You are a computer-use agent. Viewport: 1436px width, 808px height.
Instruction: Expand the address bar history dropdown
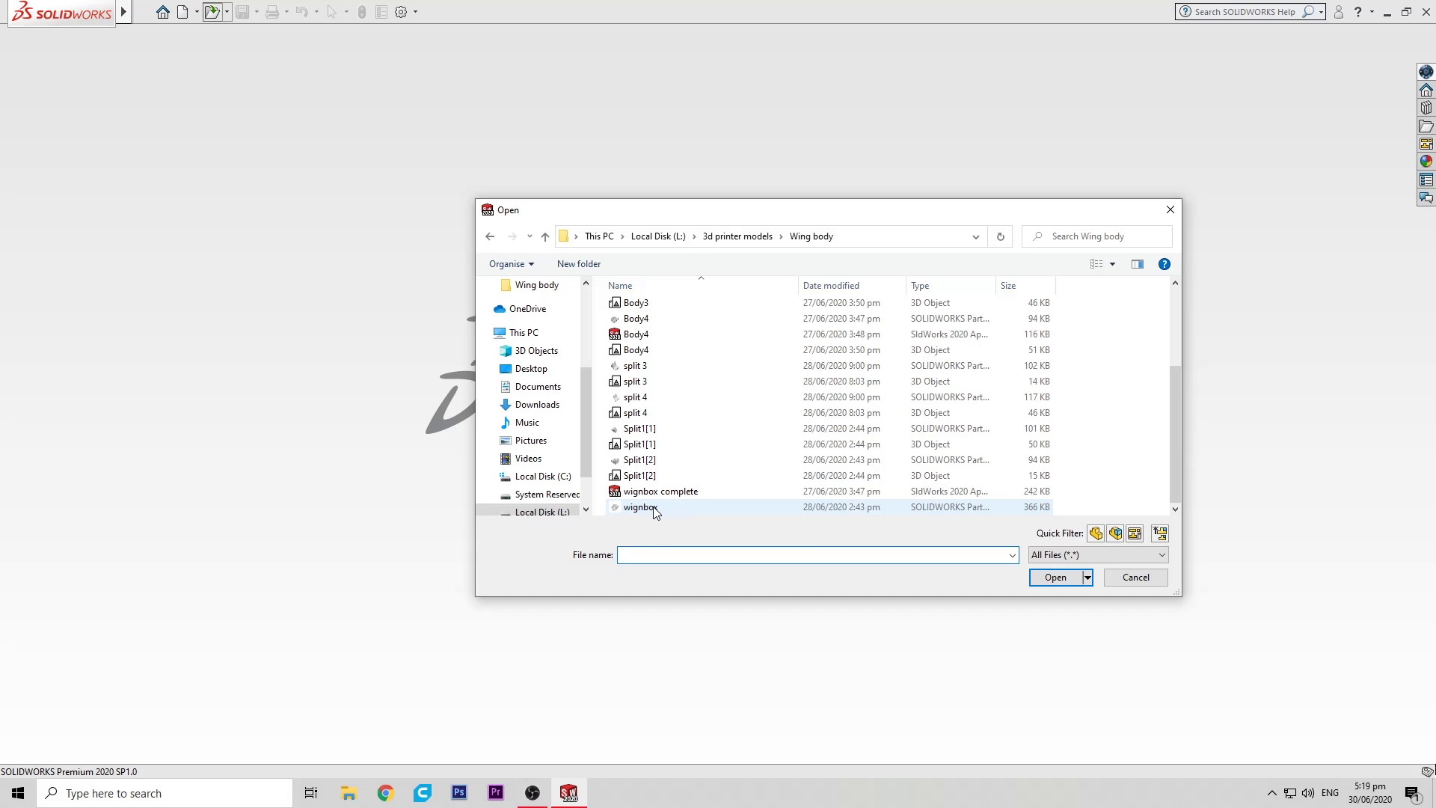click(975, 236)
